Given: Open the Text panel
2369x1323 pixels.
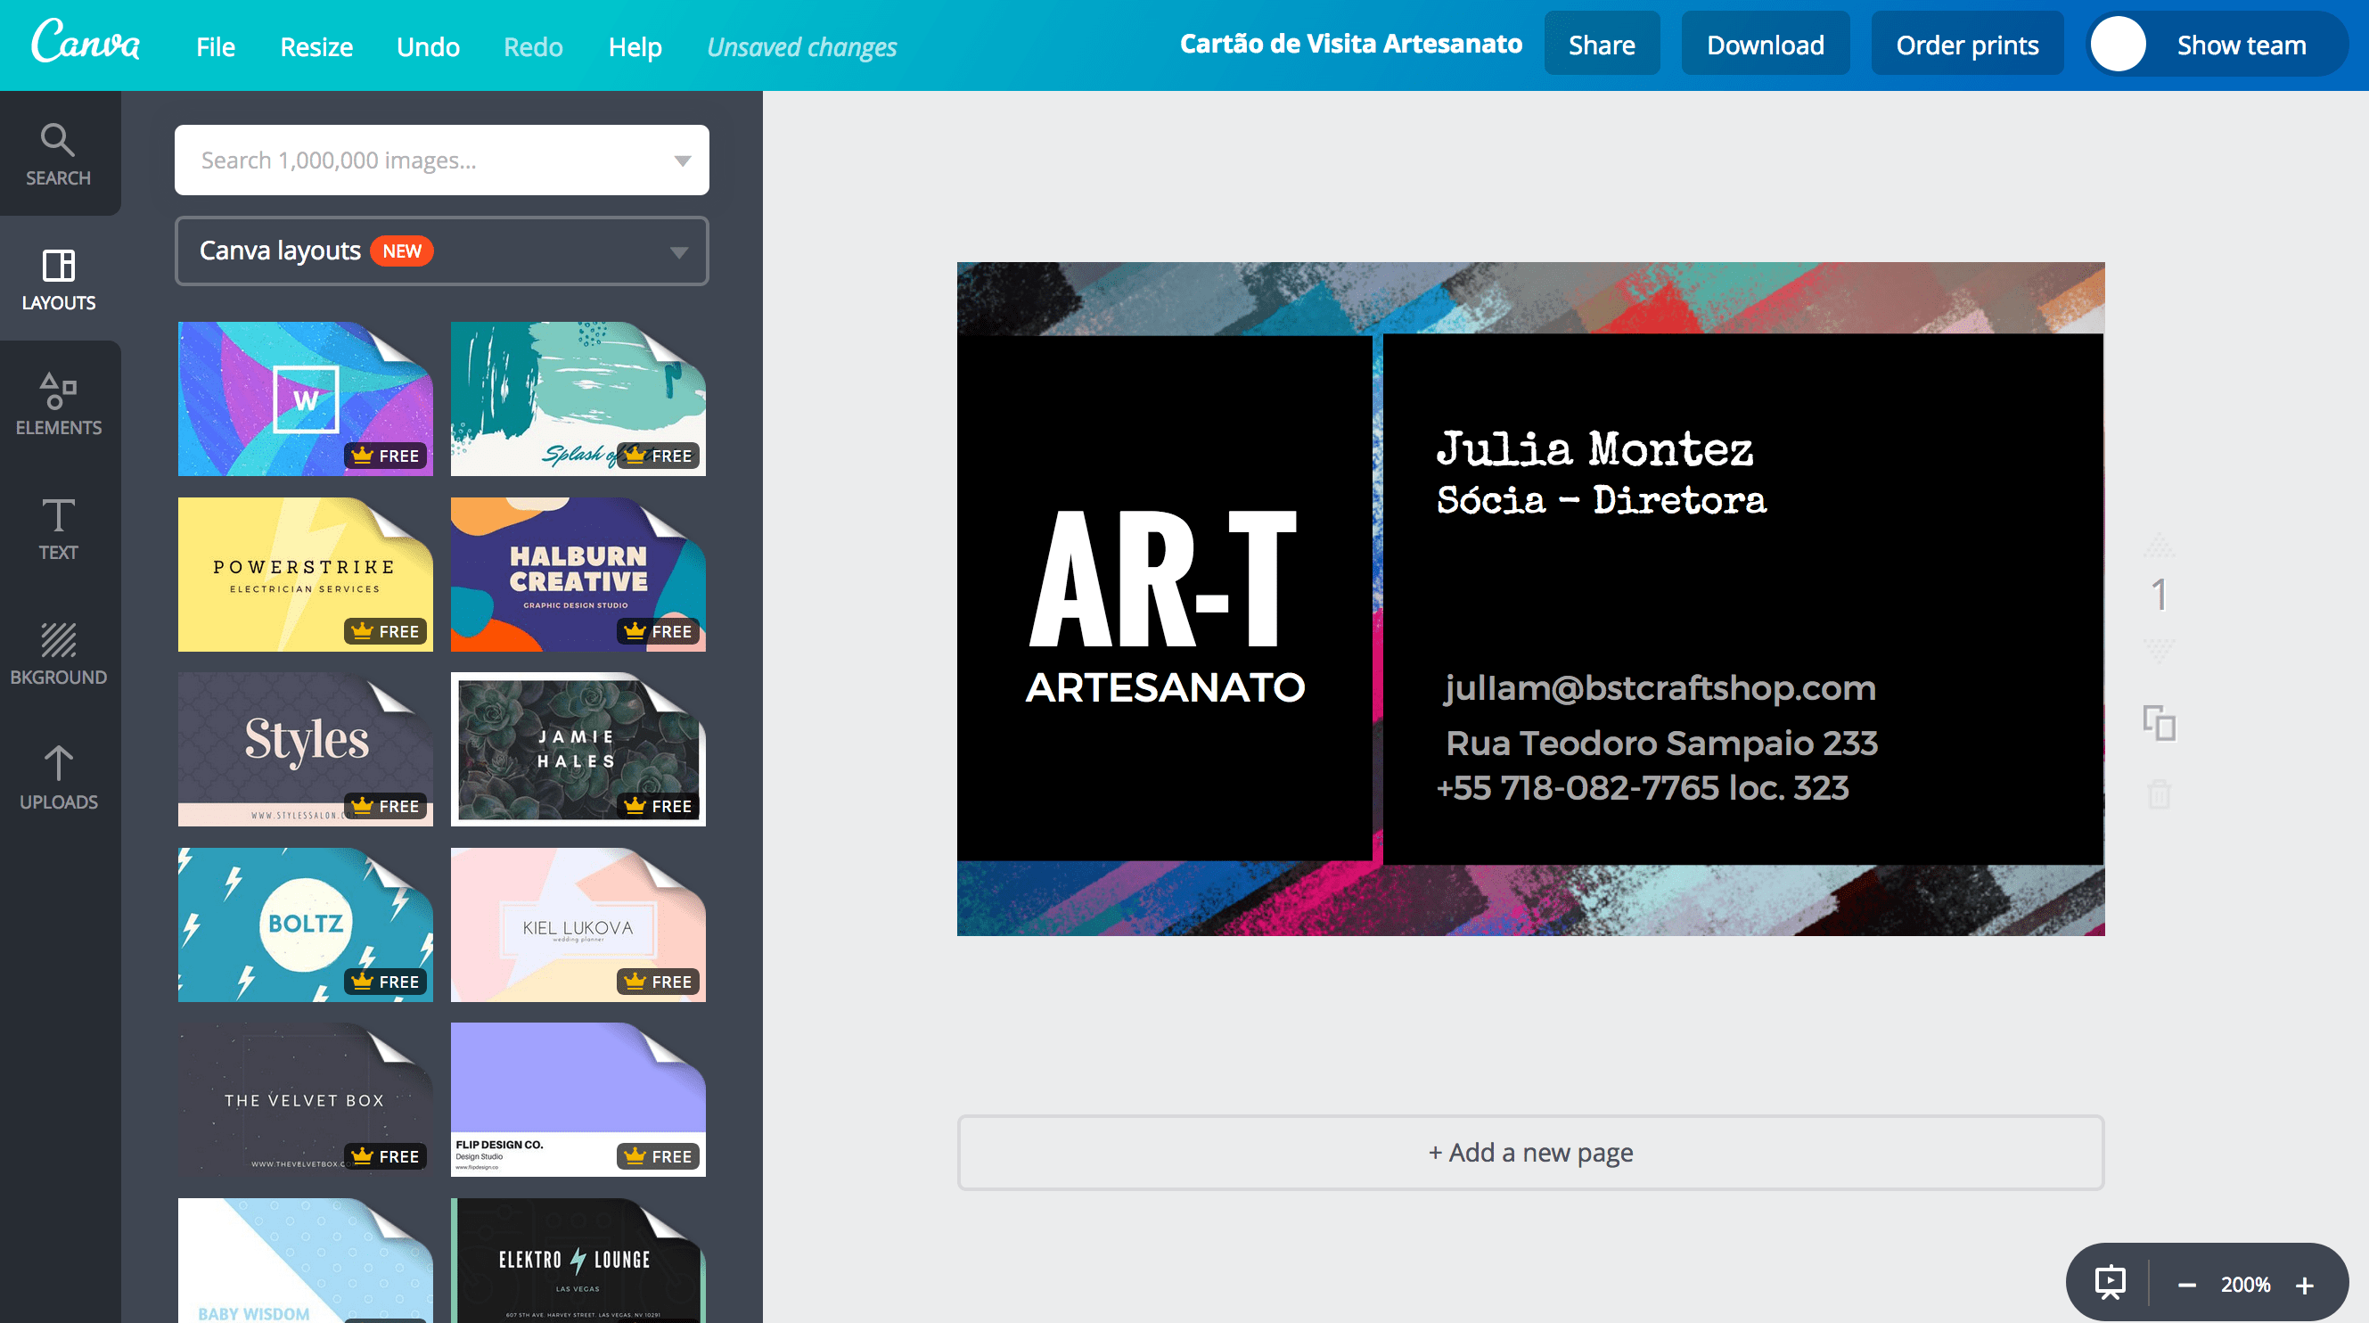Looking at the screenshot, I should tap(59, 529).
